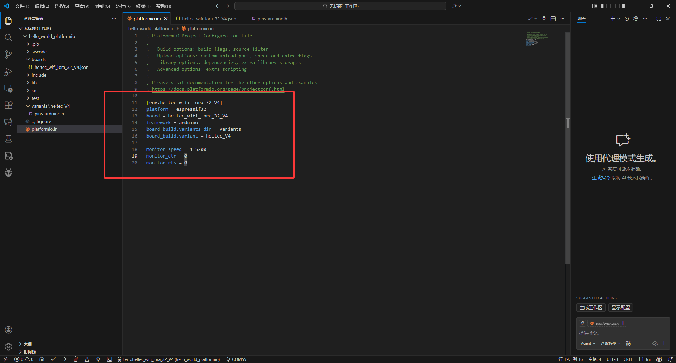676x363 pixels.
Task: Click the 生成工作区 suggested action button
Action: pos(591,307)
